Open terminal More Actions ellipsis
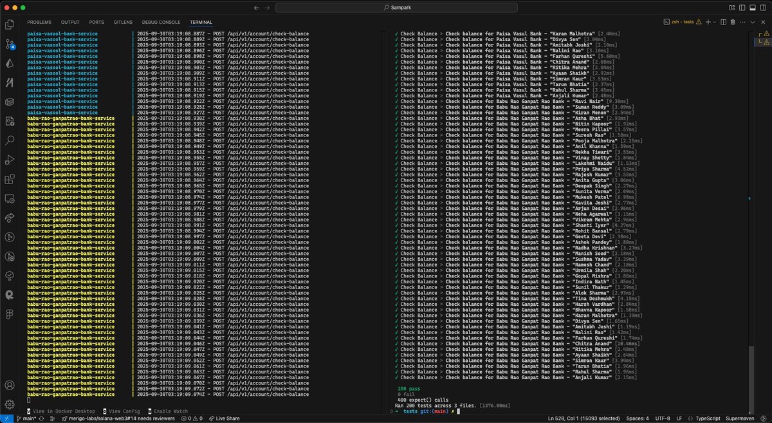 [x=742, y=22]
